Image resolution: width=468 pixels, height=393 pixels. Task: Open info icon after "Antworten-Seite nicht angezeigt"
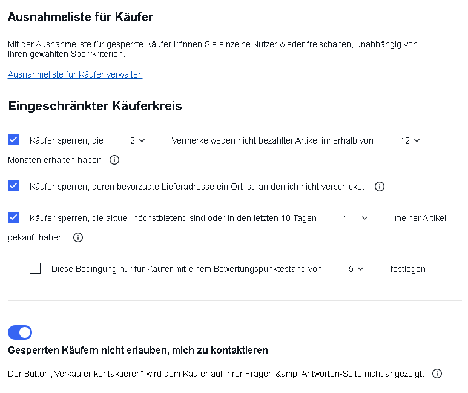tap(437, 374)
